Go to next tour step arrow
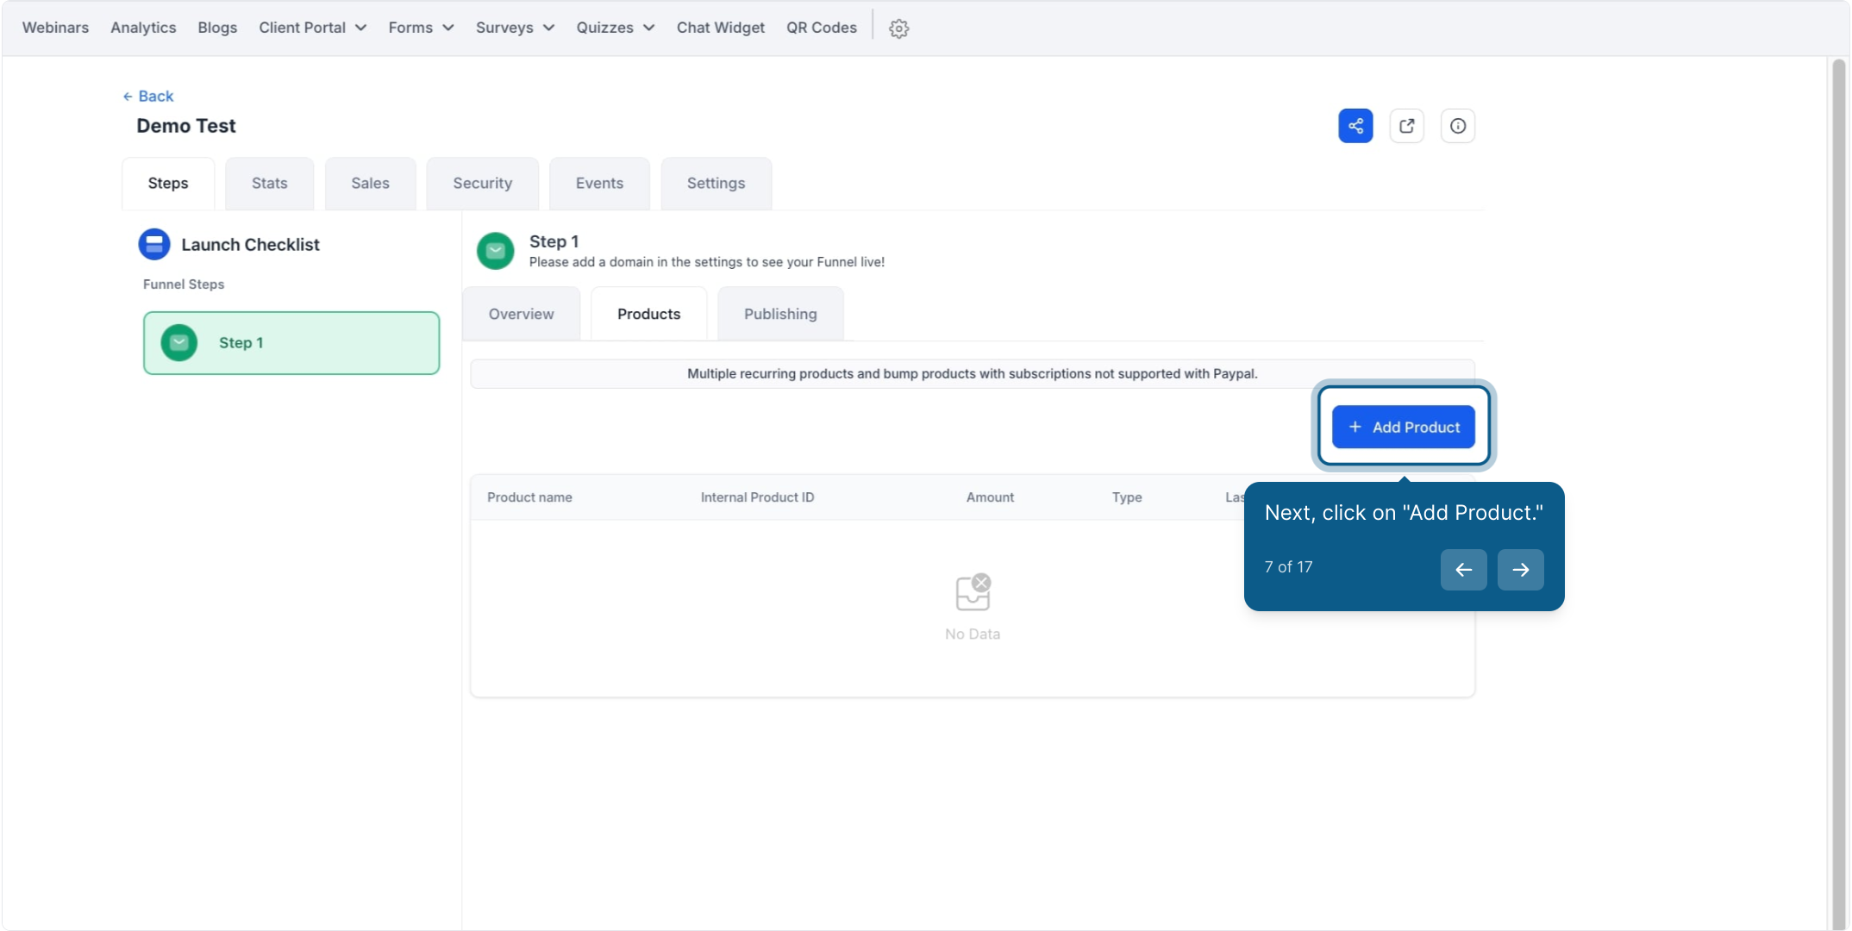The image size is (1852, 931). (x=1521, y=570)
